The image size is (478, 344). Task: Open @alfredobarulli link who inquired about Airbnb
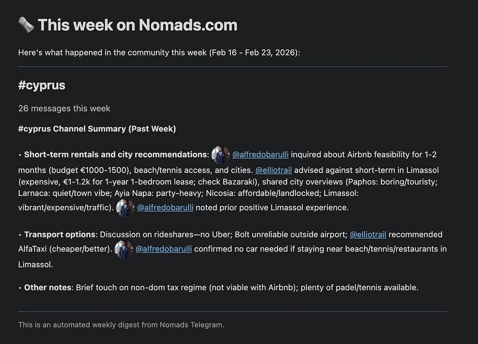coord(261,155)
